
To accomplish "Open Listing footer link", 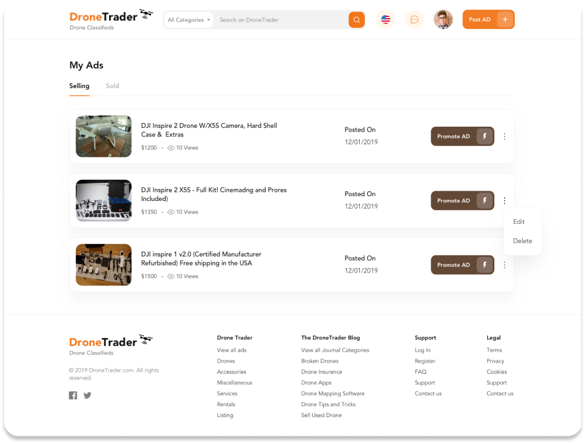I will (x=225, y=415).
